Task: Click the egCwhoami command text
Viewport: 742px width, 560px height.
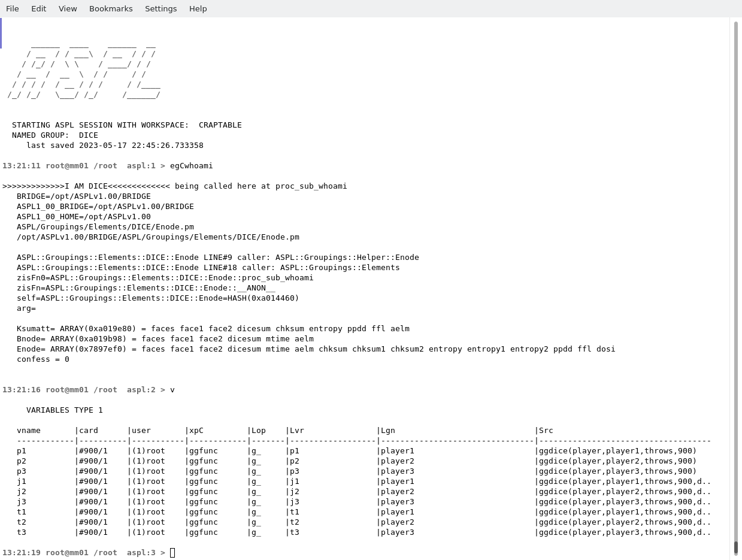Action: [191, 166]
